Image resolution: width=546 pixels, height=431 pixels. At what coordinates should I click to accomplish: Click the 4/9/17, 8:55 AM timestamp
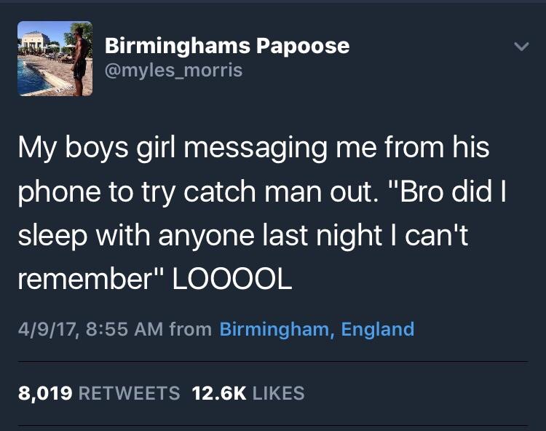click(x=90, y=329)
